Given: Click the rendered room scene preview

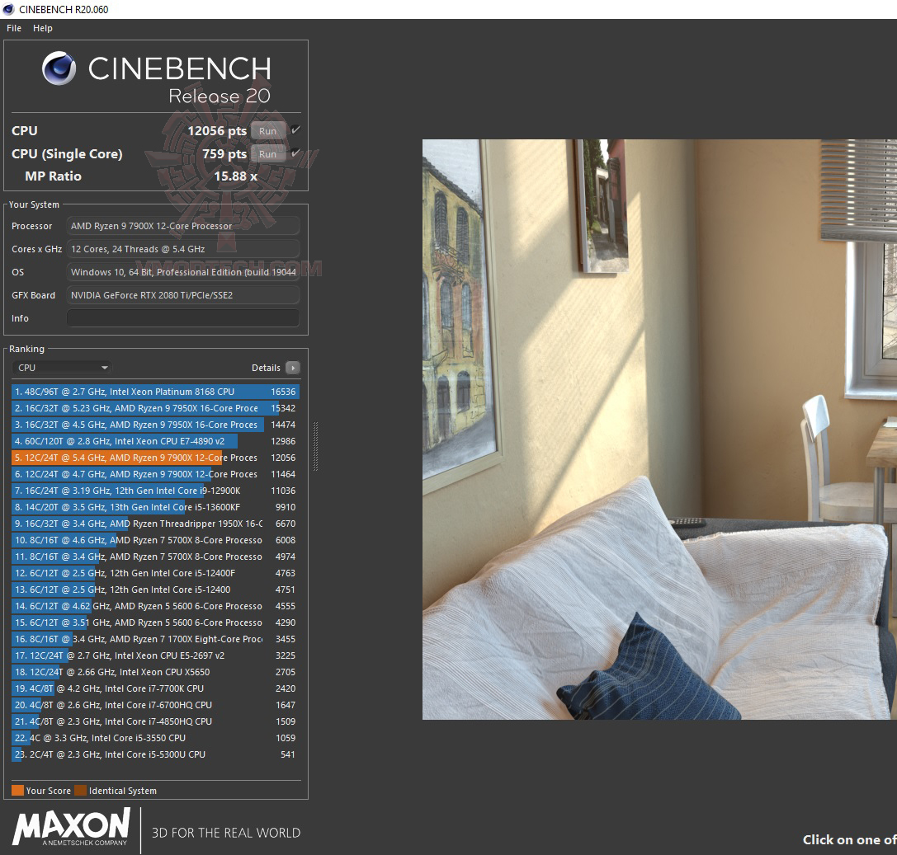Looking at the screenshot, I should pyautogui.click(x=659, y=430).
